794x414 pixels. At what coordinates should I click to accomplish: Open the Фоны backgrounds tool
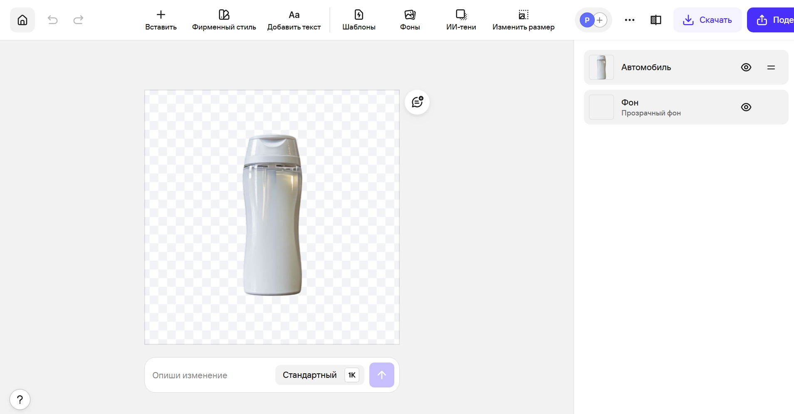[410, 20]
